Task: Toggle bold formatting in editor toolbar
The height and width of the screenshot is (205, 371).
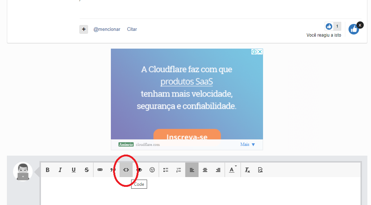Action: point(47,170)
